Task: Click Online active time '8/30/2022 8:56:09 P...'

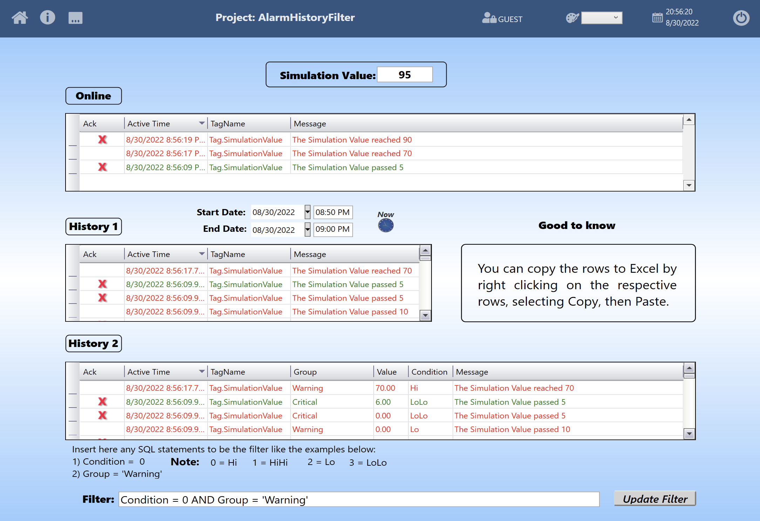Action: (165, 167)
